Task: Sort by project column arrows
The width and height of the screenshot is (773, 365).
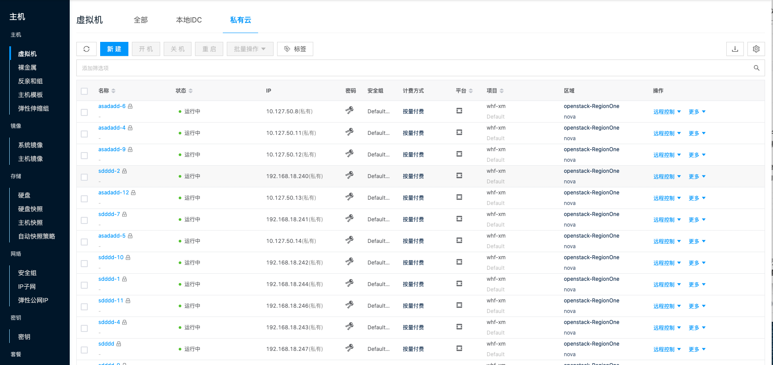Action: pyautogui.click(x=502, y=91)
